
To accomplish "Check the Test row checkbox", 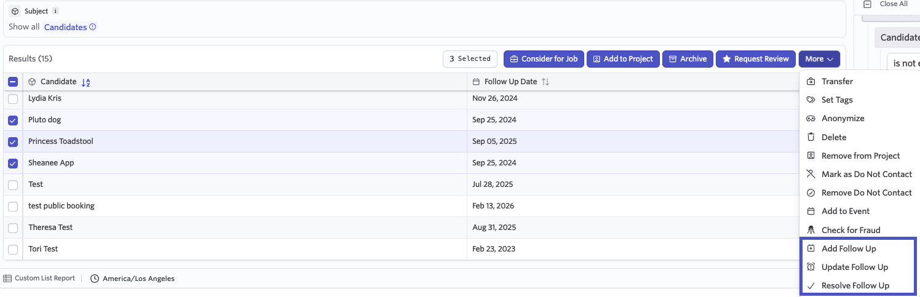I will [x=13, y=184].
